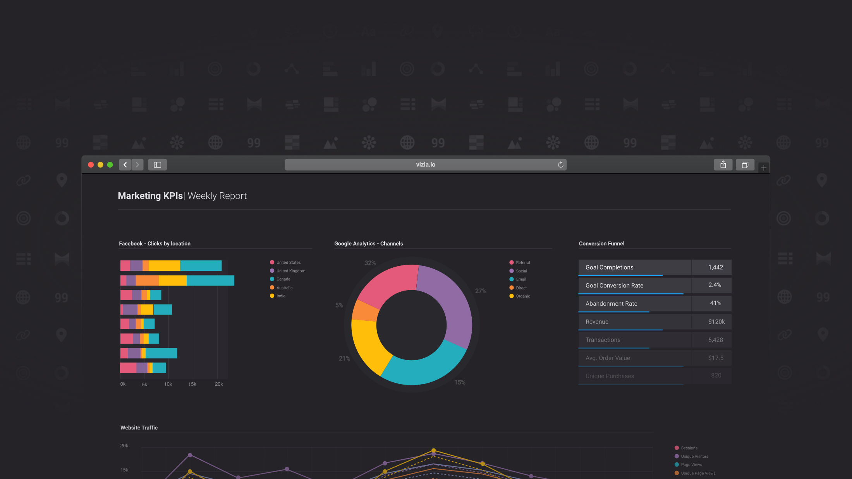Click the Marketing KPIs heading
This screenshot has height=479, width=852.
coord(150,196)
